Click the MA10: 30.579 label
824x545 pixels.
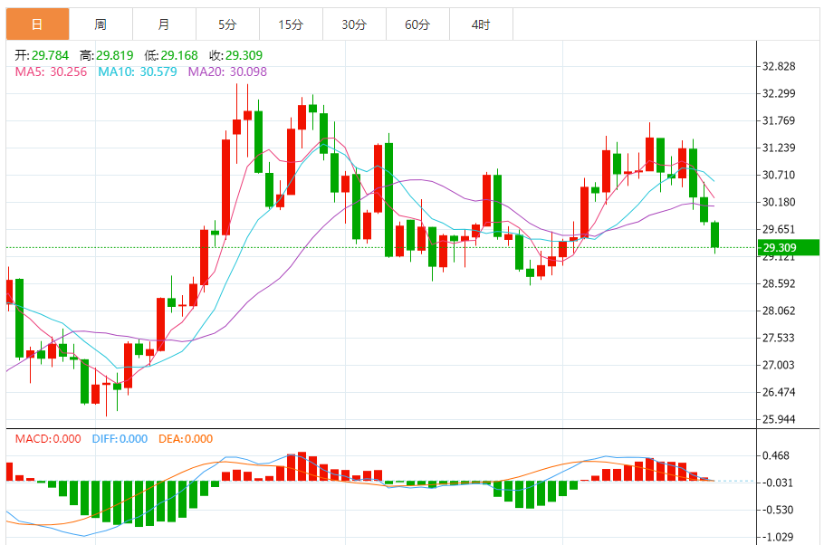tap(138, 72)
